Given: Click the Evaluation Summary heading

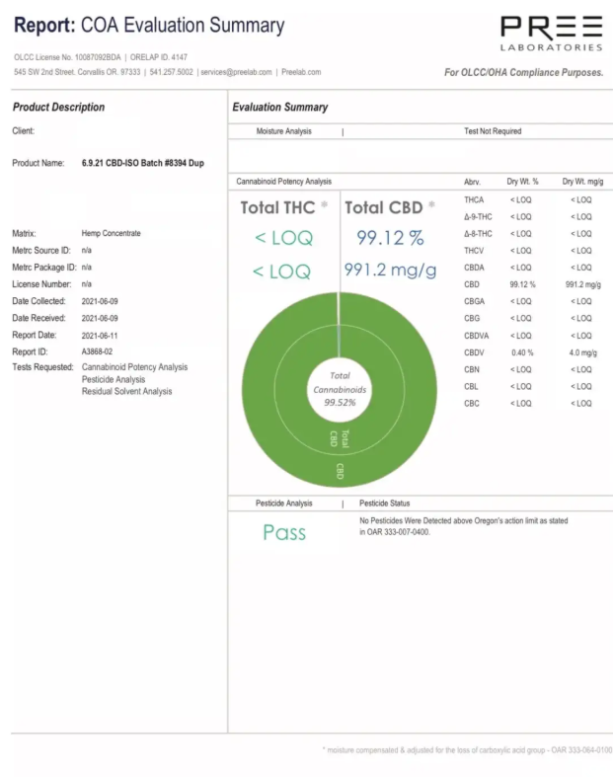Looking at the screenshot, I should [280, 107].
